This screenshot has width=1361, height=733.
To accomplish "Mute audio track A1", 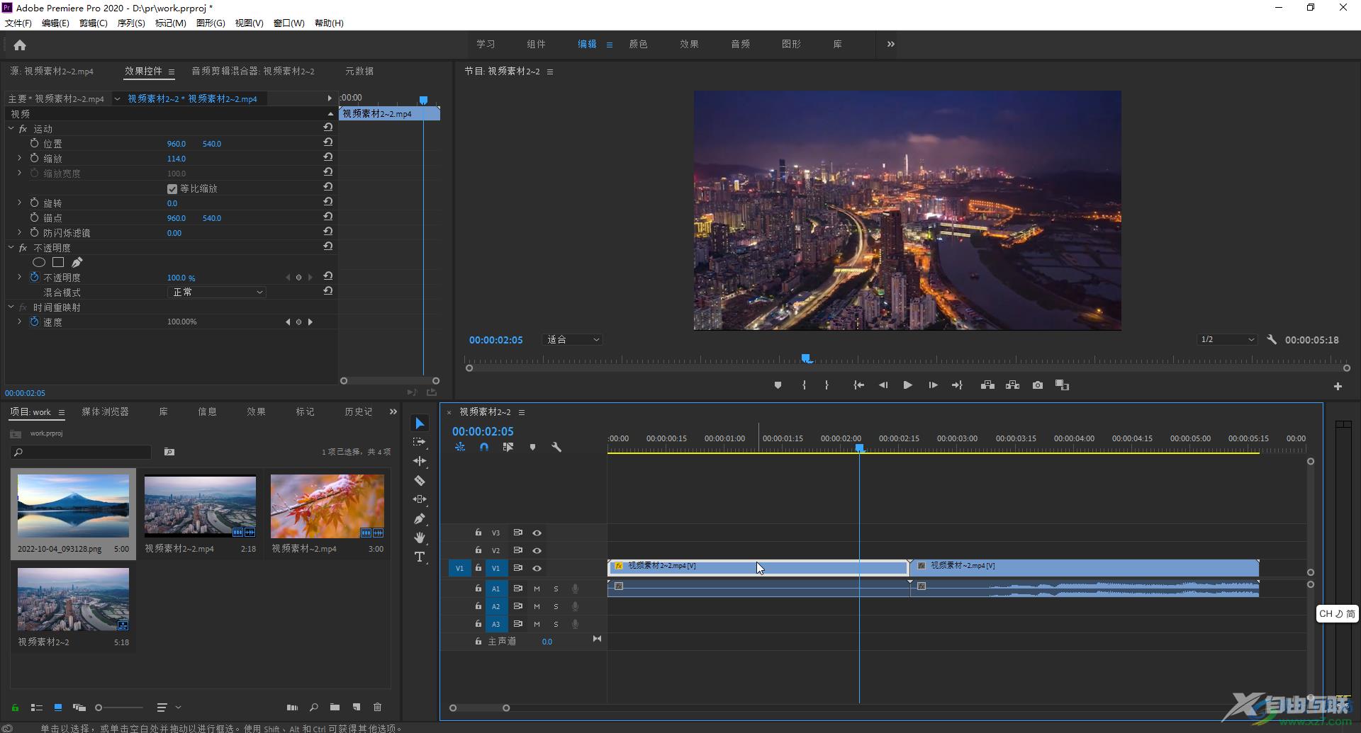I will pyautogui.click(x=537, y=589).
